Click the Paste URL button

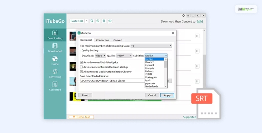click(x=77, y=21)
